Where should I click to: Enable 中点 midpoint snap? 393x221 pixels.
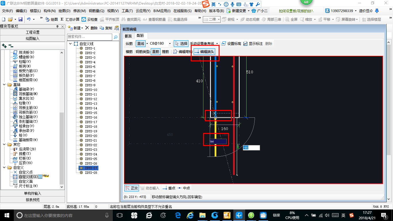[x=184, y=188]
